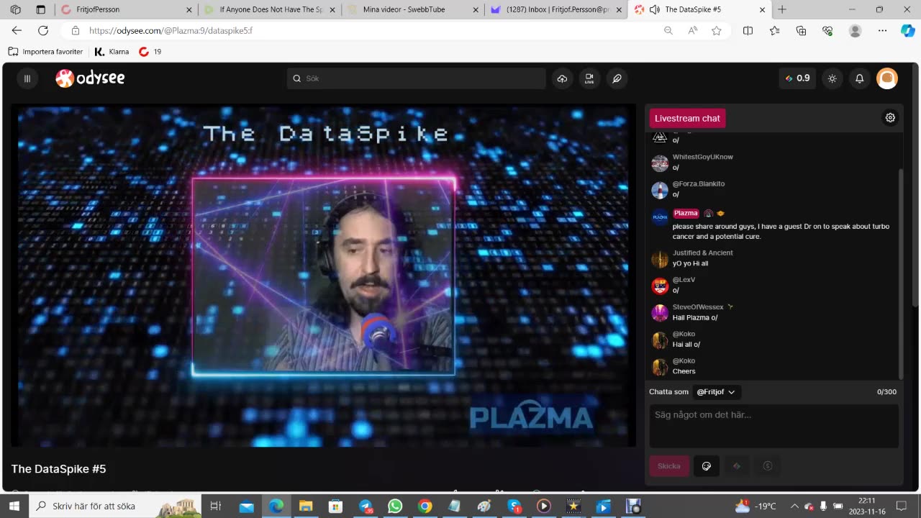Switch to If Anyone Does Not Have tab
The image size is (921, 518).
(269, 9)
